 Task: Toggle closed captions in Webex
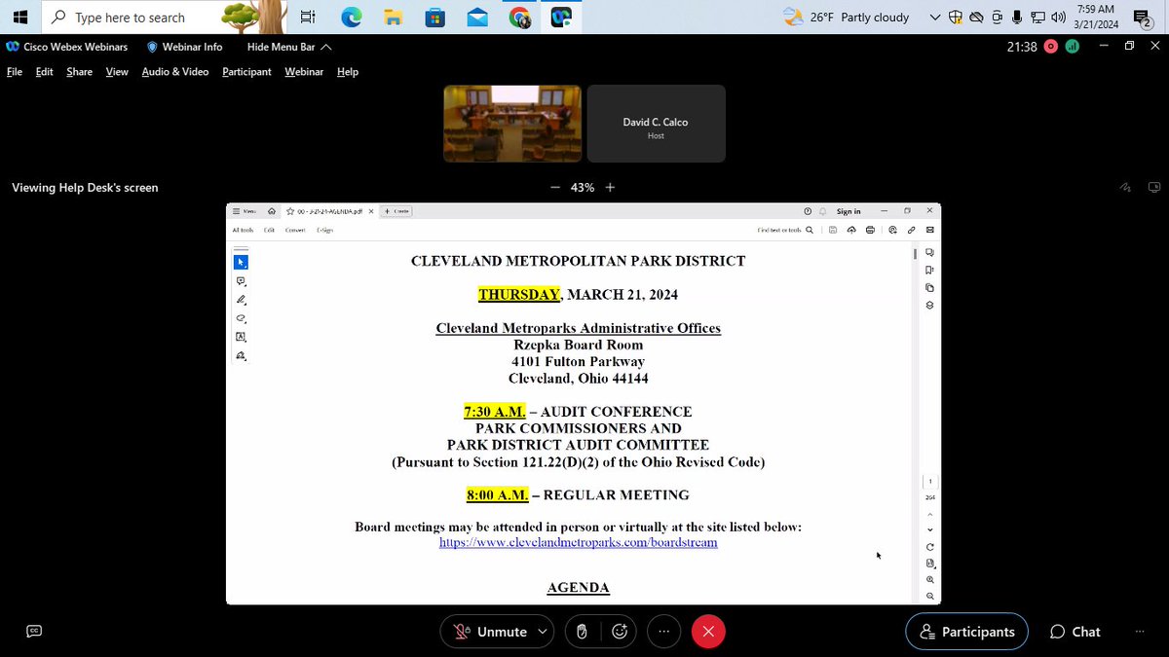pos(33,631)
